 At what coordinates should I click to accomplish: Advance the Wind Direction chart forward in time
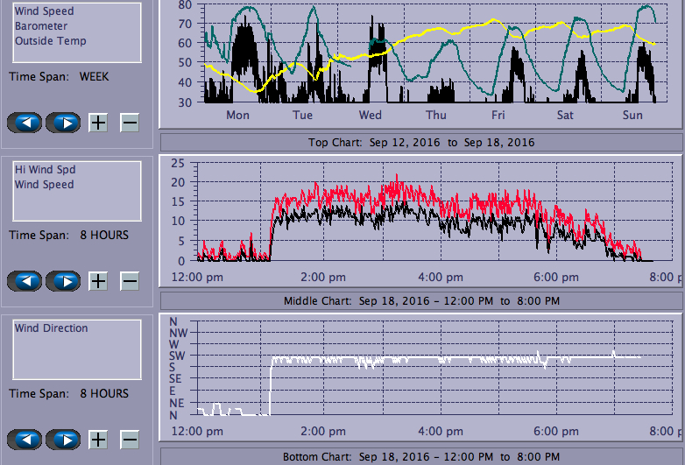tap(63, 440)
